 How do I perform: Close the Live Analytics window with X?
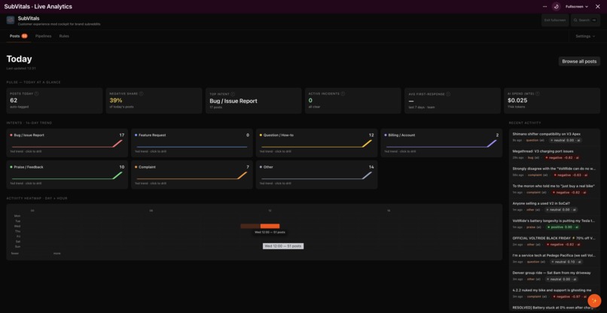click(597, 7)
